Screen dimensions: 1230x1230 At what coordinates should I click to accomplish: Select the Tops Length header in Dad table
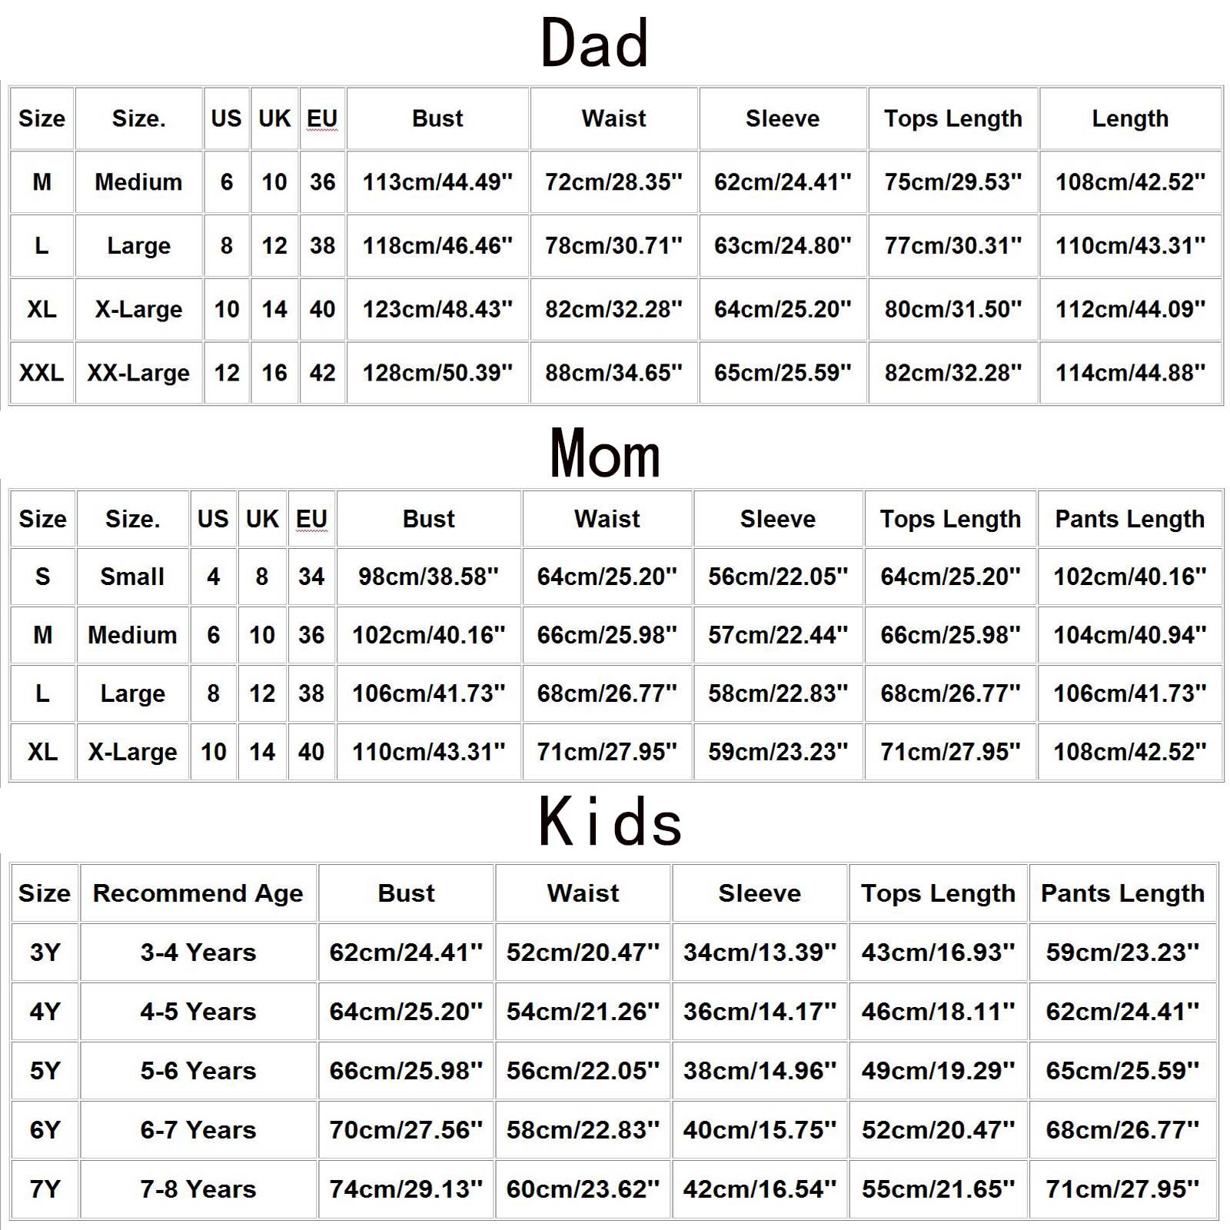pyautogui.click(x=952, y=118)
